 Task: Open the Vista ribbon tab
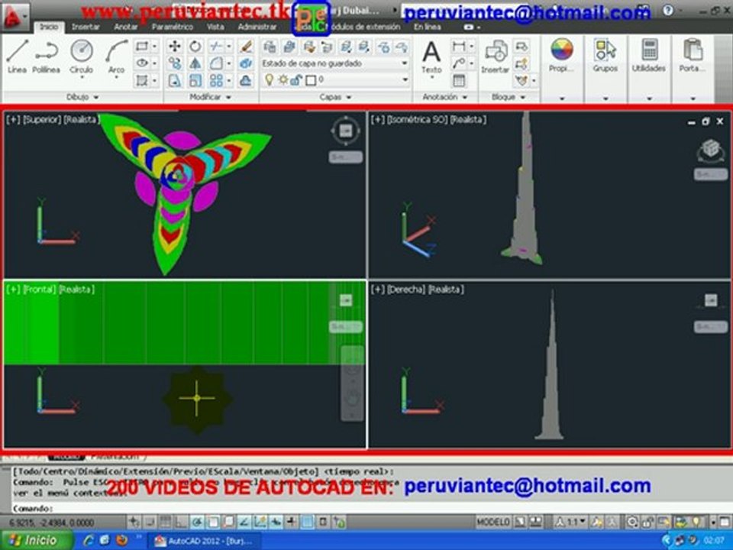(215, 27)
